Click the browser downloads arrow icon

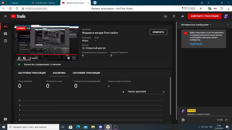pos(228,9)
